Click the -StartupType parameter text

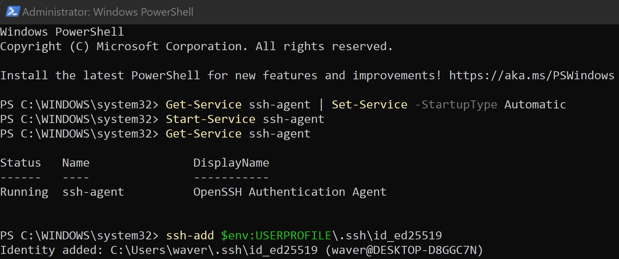(x=456, y=105)
